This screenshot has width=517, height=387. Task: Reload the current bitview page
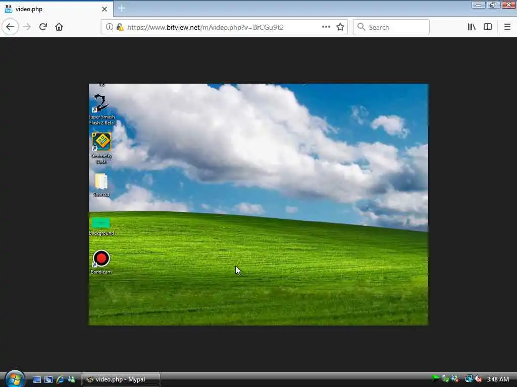pyautogui.click(x=43, y=27)
